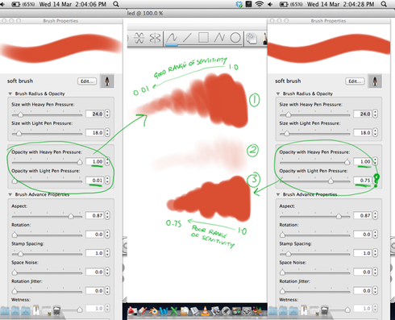Open trash icon in bottom-left dock
The image size is (395, 320).
pyautogui.click(x=56, y=310)
